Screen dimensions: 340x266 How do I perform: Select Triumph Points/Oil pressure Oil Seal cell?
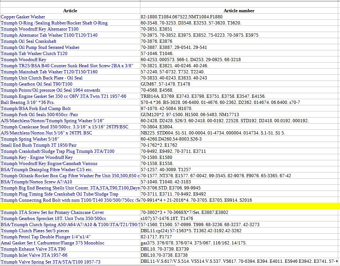[70, 90]
